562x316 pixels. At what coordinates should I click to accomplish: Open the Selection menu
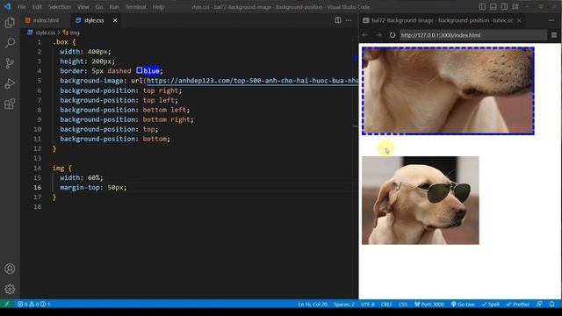click(x=60, y=7)
